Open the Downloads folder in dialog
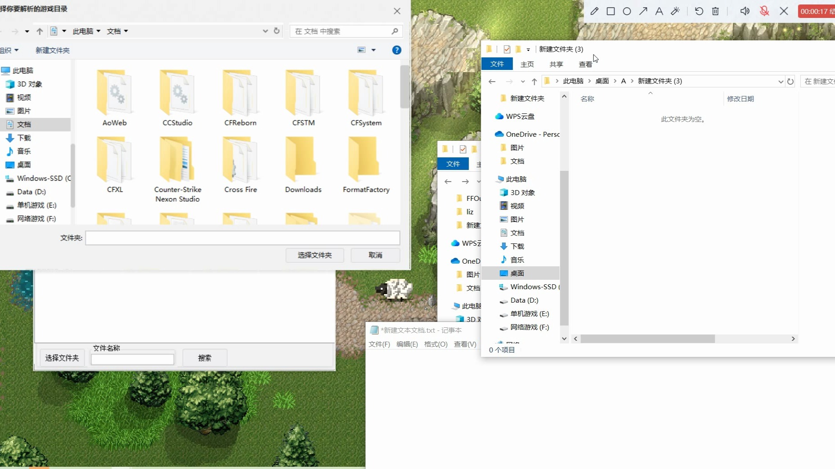This screenshot has height=469, width=835. [x=303, y=165]
